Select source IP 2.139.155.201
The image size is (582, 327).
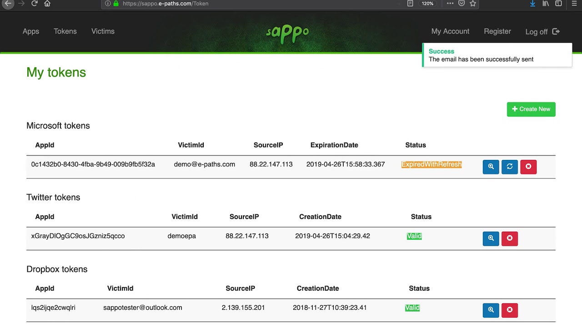[x=243, y=308]
